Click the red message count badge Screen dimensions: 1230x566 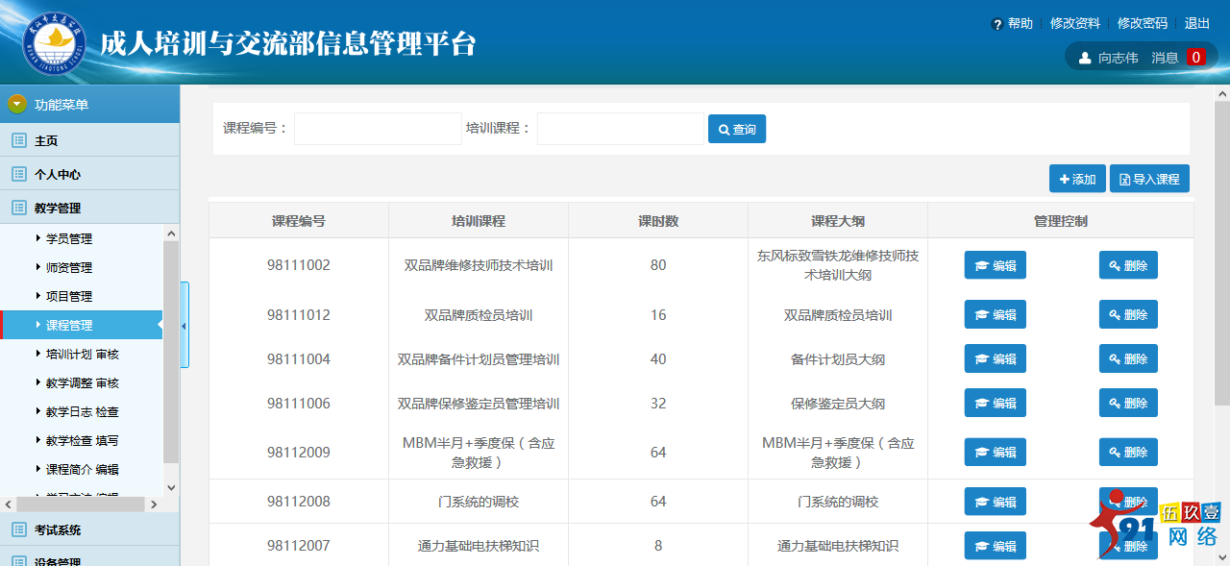[1196, 58]
